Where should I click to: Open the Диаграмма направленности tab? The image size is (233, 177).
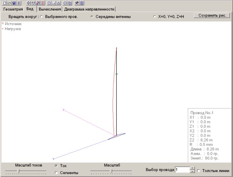point(89,9)
